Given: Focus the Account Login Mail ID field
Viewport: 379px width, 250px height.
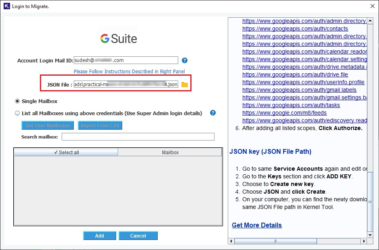Looking at the screenshot, I should click(126, 60).
